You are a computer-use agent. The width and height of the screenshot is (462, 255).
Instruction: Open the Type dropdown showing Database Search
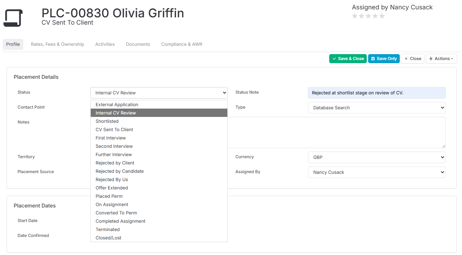[x=377, y=108]
